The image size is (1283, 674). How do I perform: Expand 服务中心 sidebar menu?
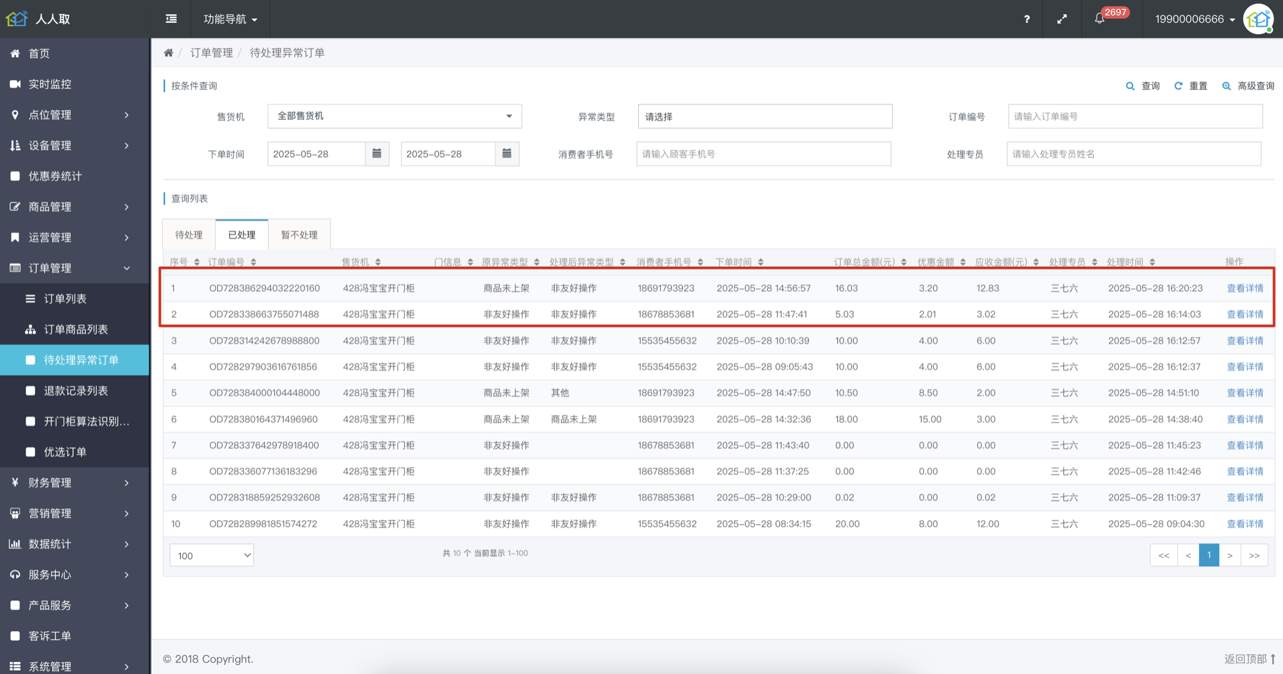[x=74, y=575]
